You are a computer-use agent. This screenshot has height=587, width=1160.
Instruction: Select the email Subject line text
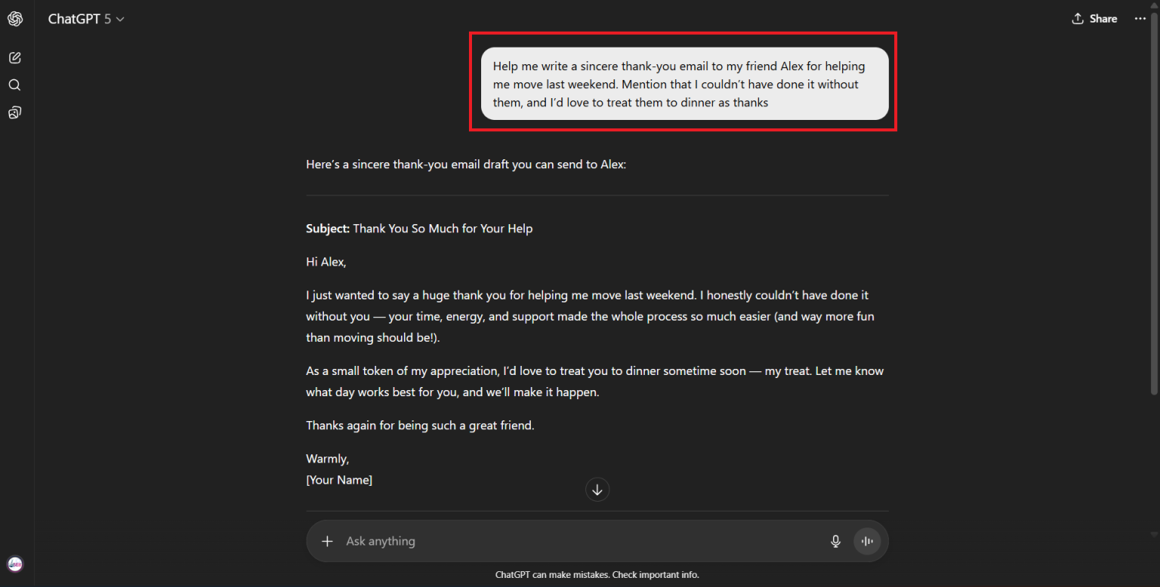419,228
